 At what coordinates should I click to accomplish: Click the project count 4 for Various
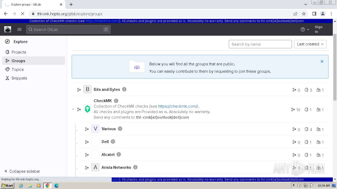point(308,129)
